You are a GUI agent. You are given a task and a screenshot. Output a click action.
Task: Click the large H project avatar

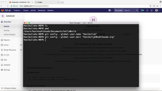point(93,19)
